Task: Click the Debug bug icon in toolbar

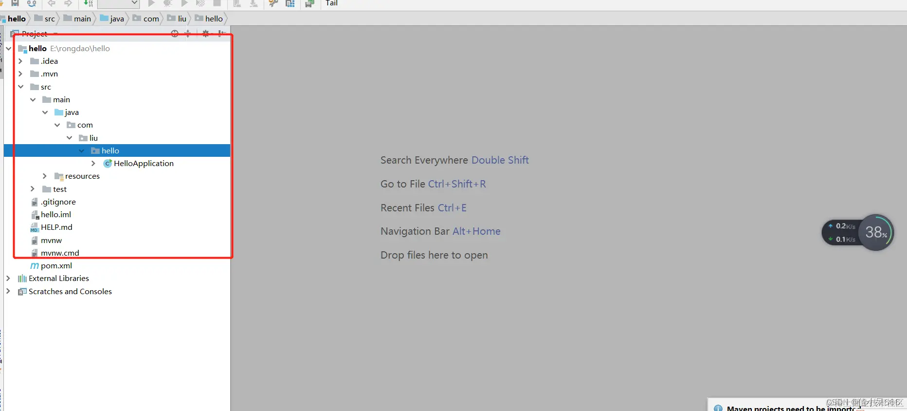Action: tap(168, 3)
